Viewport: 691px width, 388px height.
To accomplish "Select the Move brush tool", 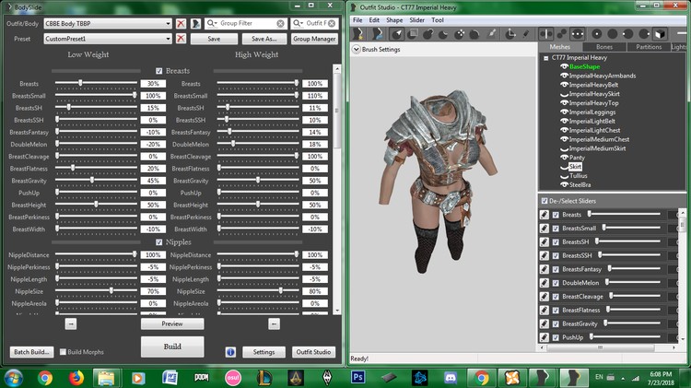I will (x=459, y=34).
